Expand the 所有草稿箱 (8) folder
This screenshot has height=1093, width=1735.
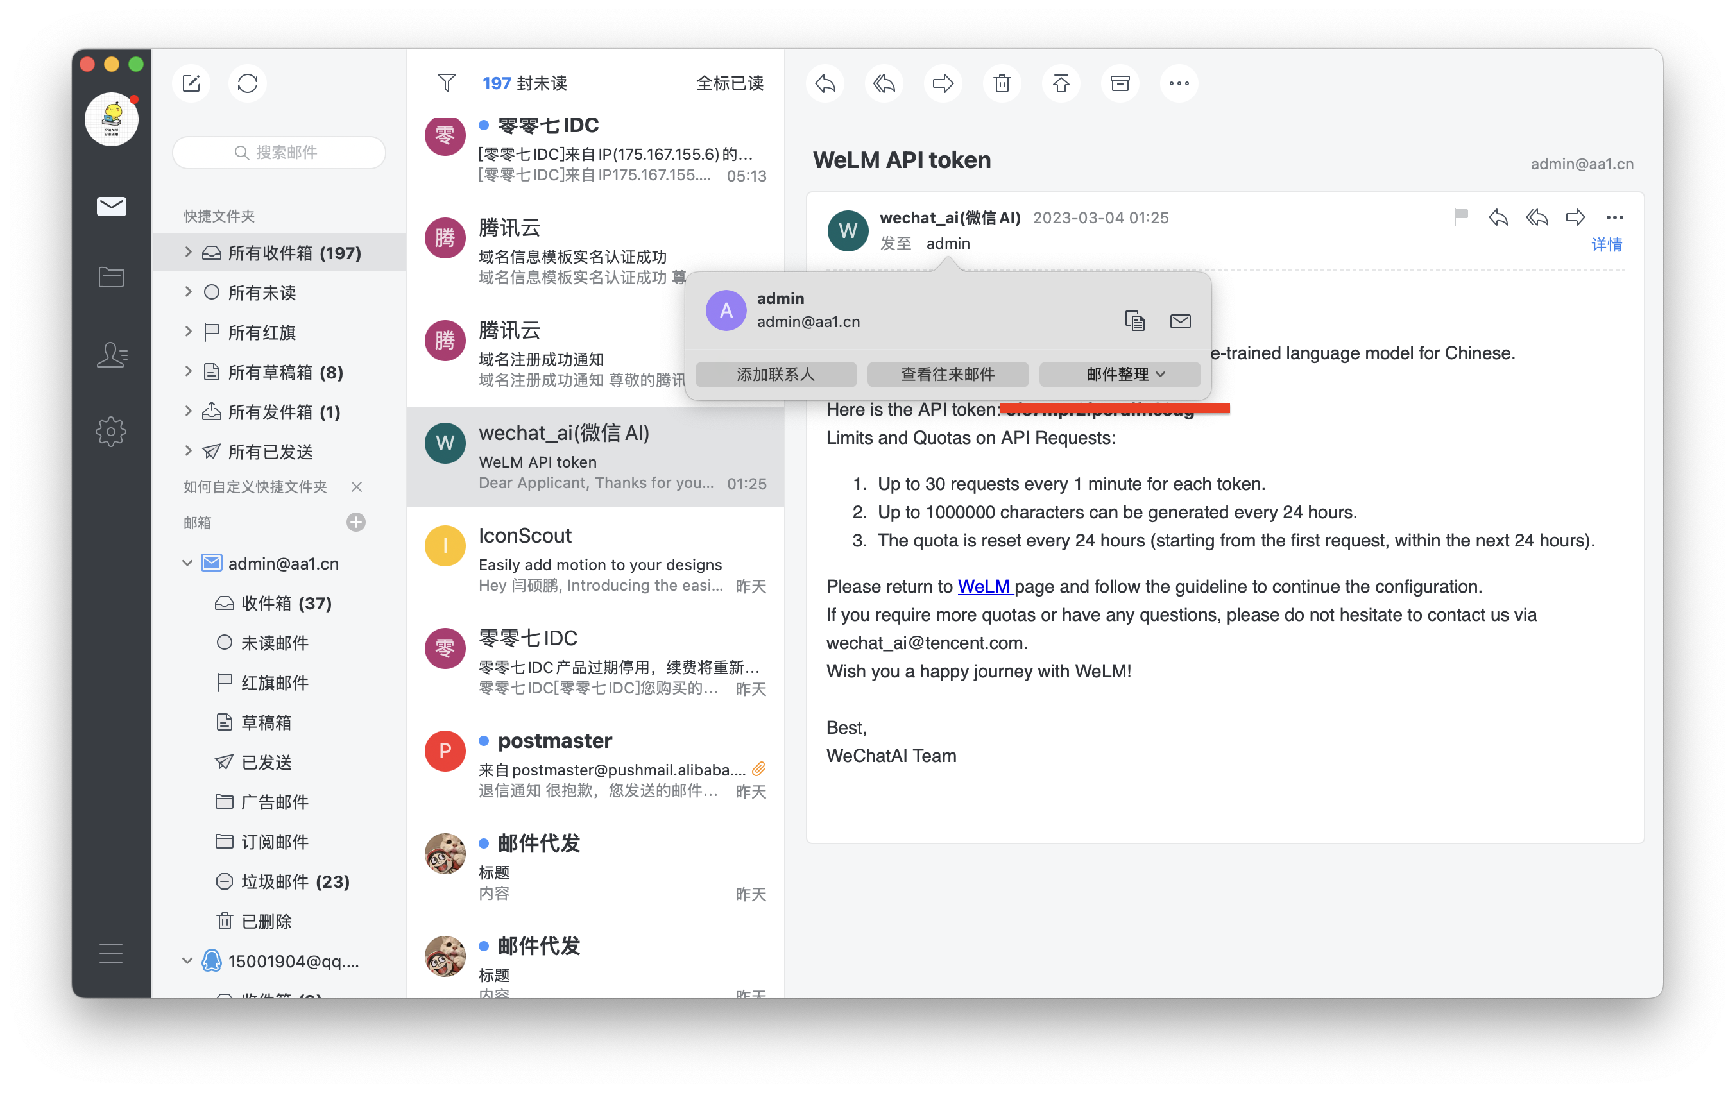(189, 371)
